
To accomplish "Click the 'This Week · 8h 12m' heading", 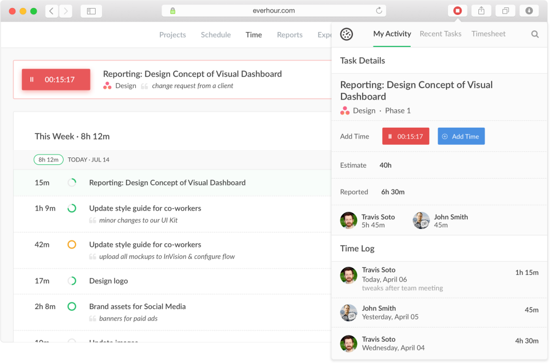I will click(72, 136).
